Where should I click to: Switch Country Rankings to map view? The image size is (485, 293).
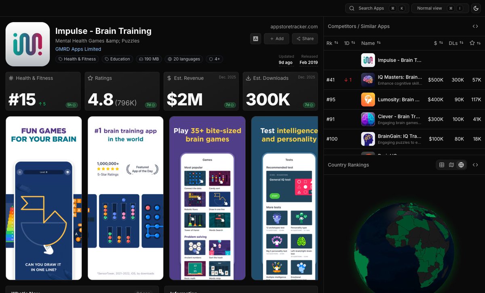tap(451, 165)
